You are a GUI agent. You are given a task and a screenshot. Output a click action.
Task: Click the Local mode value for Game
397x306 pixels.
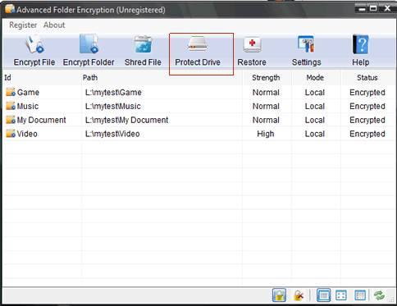(x=315, y=93)
